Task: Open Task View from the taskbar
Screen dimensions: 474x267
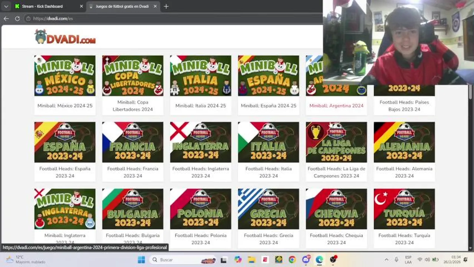Action: pyautogui.click(x=224, y=260)
